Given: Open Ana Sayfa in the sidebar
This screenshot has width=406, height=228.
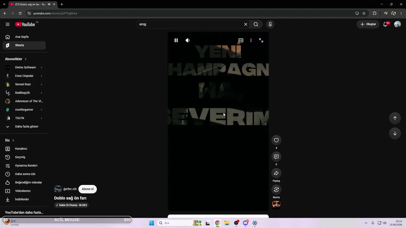Looking at the screenshot, I should coord(24,37).
